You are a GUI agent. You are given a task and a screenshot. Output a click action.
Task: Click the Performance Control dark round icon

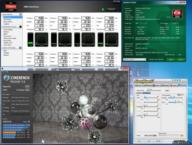tap(20, 27)
